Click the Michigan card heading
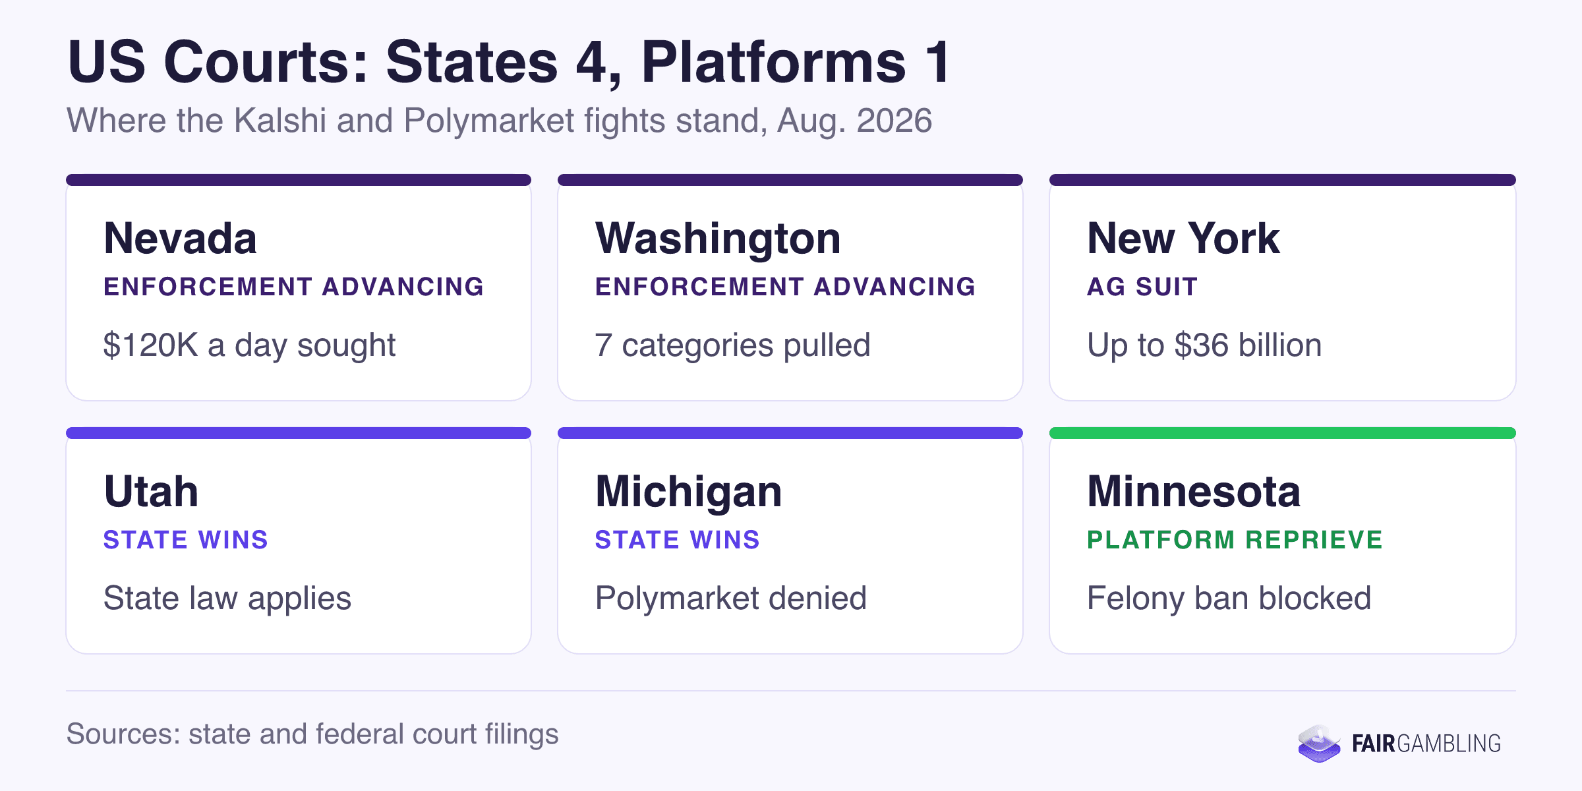1582x791 pixels. coord(688,491)
